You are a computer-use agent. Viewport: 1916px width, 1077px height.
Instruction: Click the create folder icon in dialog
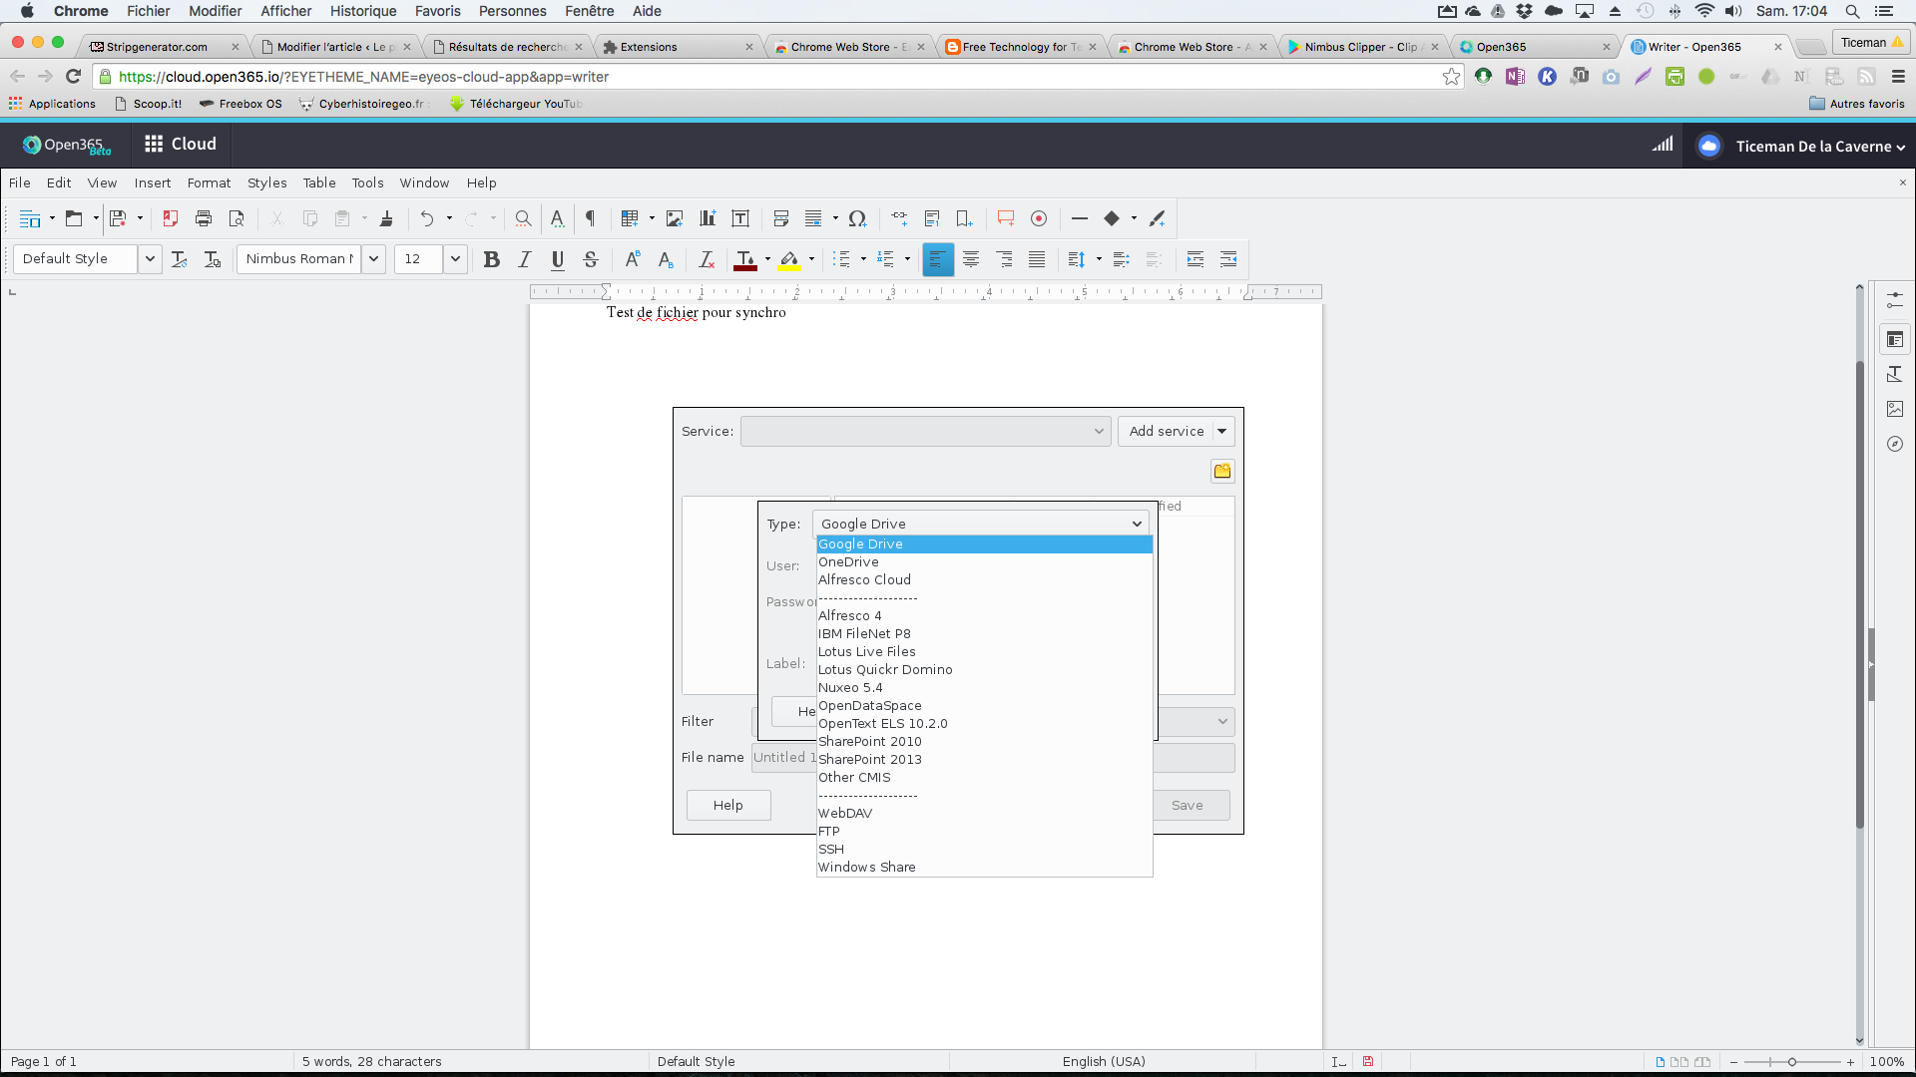(x=1222, y=471)
